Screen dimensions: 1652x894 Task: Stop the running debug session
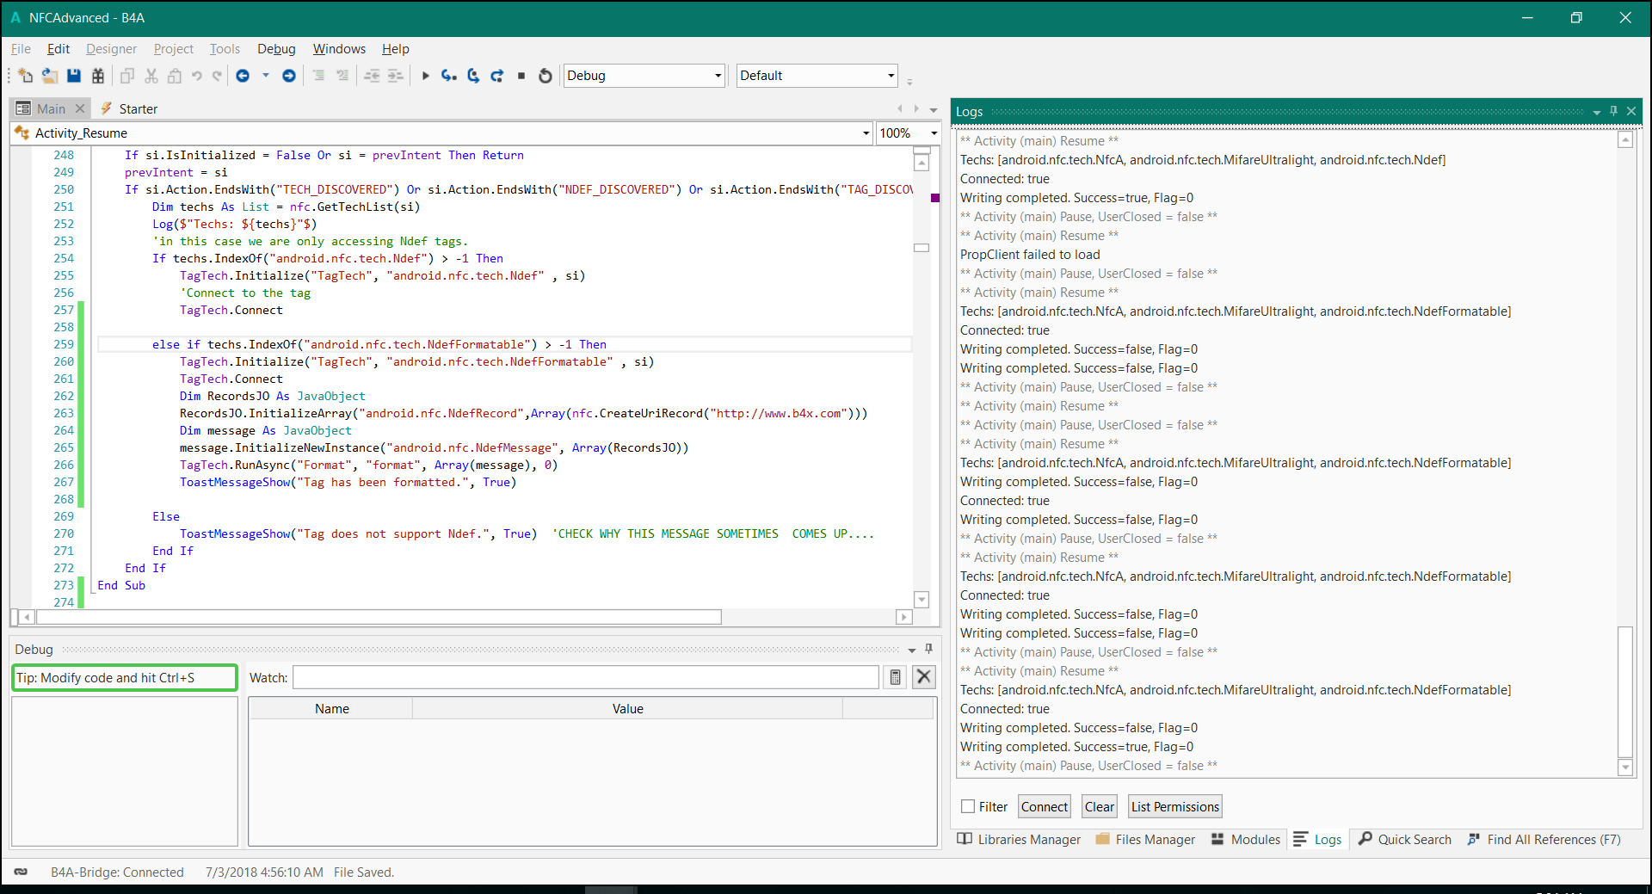tap(521, 76)
